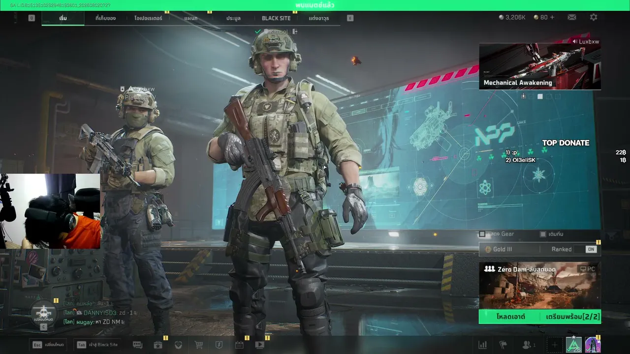Click the Esc เปลี่ยนโหมด button
630x354 pixels.
[48, 345]
